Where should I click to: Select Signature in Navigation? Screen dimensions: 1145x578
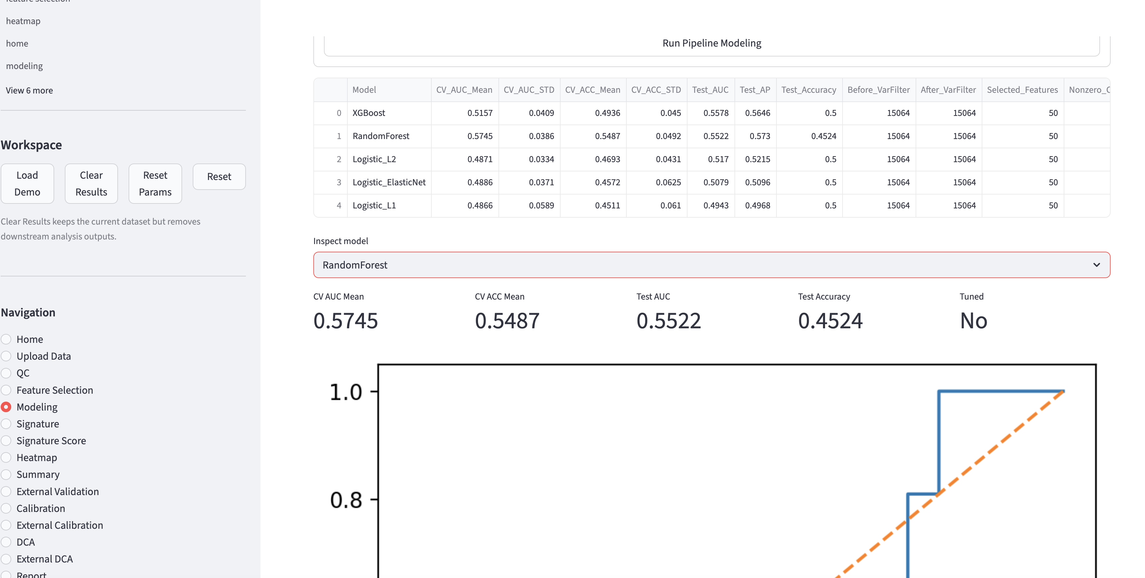click(6, 423)
